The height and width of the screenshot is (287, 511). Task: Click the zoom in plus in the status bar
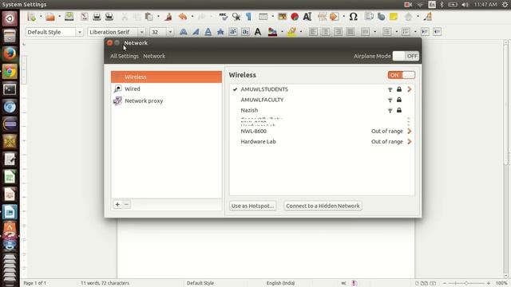pos(488,283)
